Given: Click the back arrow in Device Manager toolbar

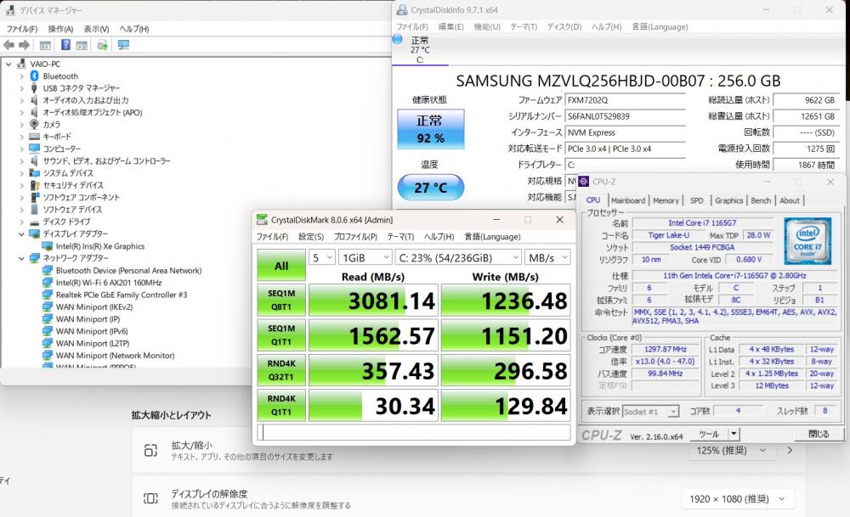Looking at the screenshot, I should tap(10, 45).
